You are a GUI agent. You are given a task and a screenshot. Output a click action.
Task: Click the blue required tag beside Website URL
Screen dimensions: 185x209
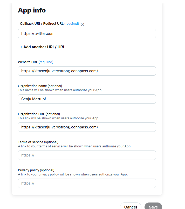click(46, 62)
